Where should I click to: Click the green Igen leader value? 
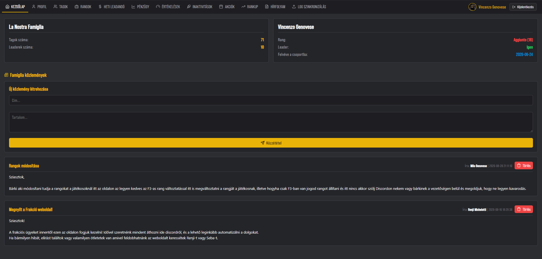[530, 47]
